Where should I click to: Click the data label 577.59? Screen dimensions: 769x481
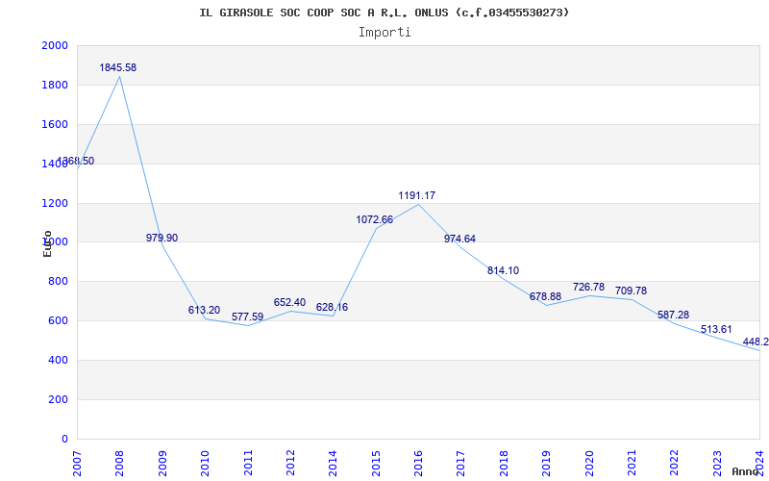pos(248,317)
